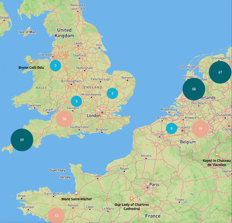Image resolution: width=232 pixels, height=223 pixels.
Task: Click the Birmingham city label
Action: 71,81
